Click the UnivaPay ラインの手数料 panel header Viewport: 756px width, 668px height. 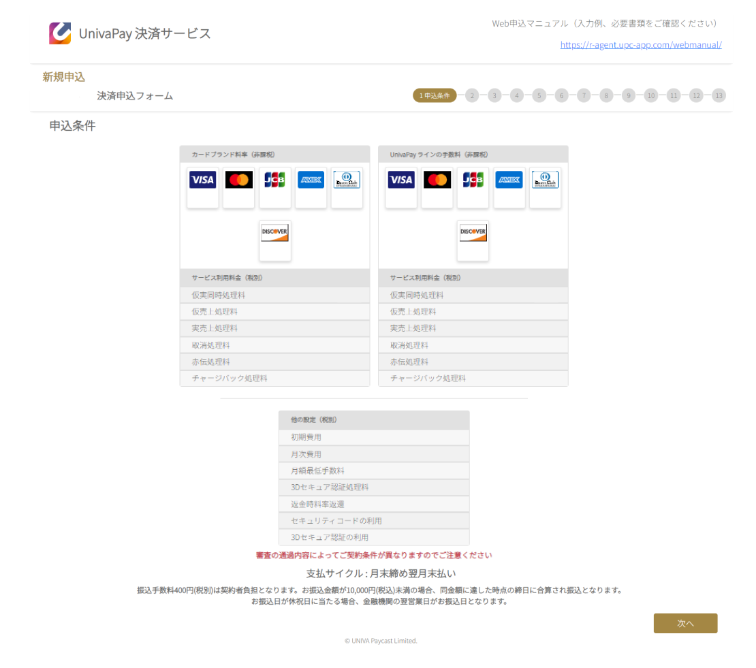[473, 154]
